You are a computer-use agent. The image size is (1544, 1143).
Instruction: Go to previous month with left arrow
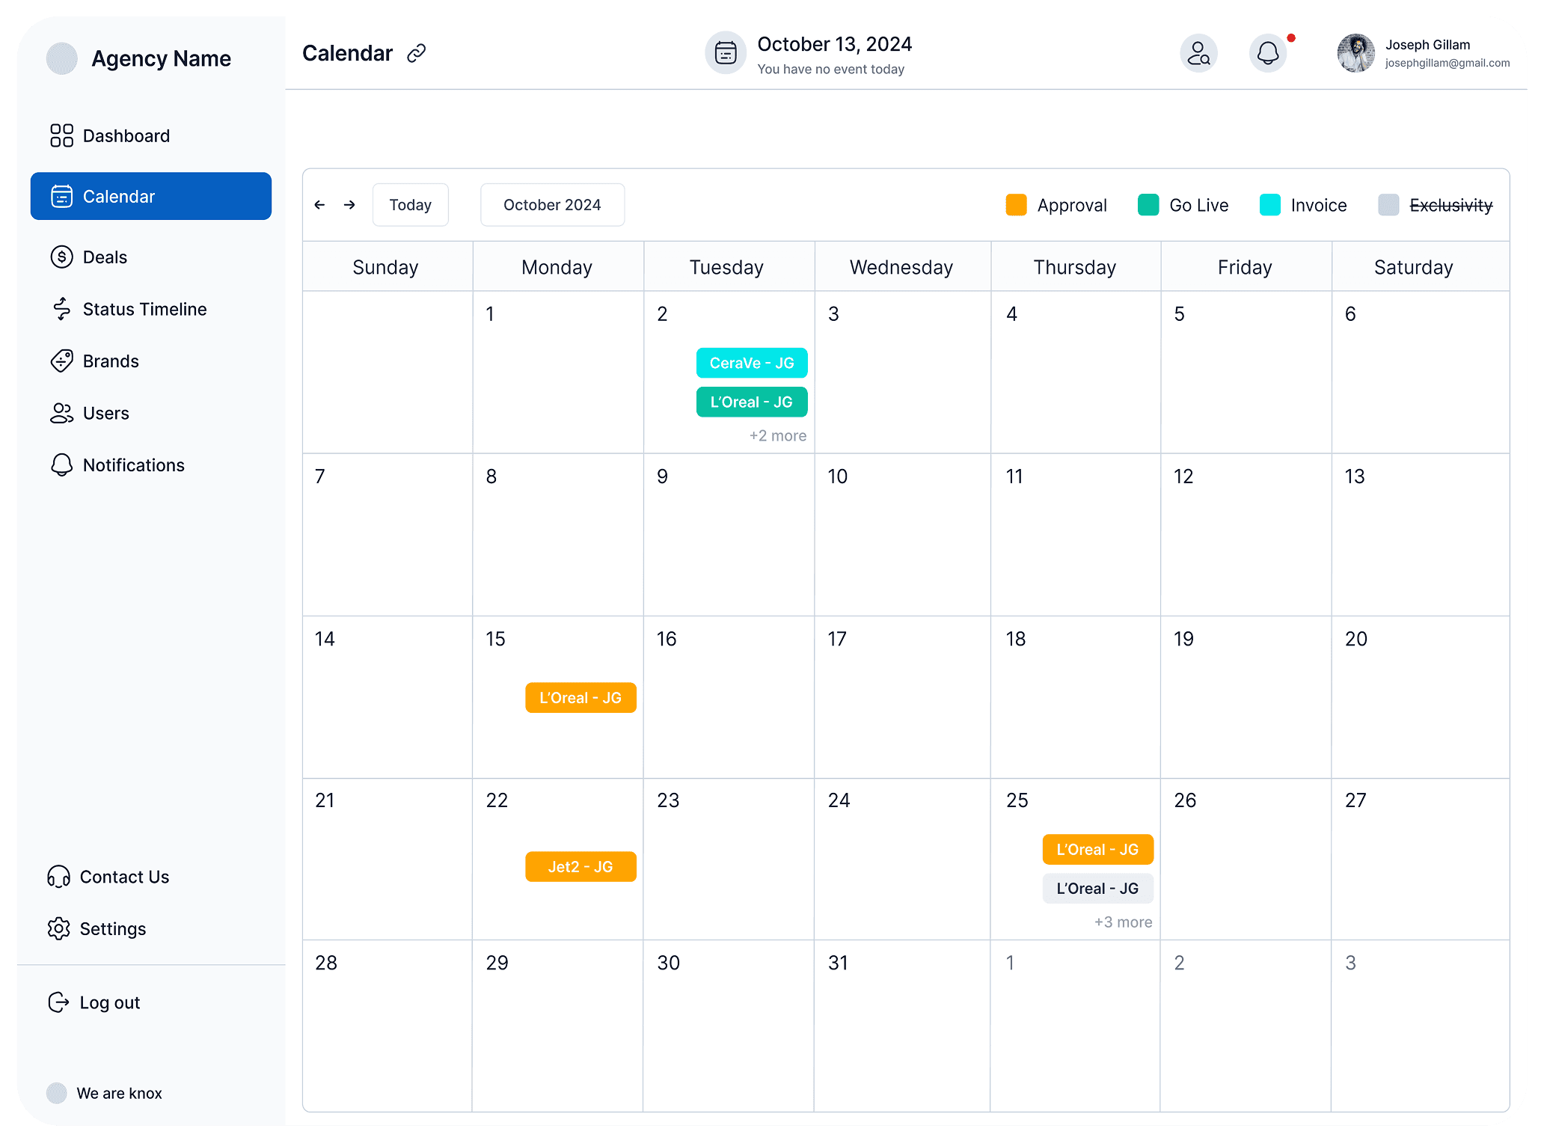[x=319, y=205]
